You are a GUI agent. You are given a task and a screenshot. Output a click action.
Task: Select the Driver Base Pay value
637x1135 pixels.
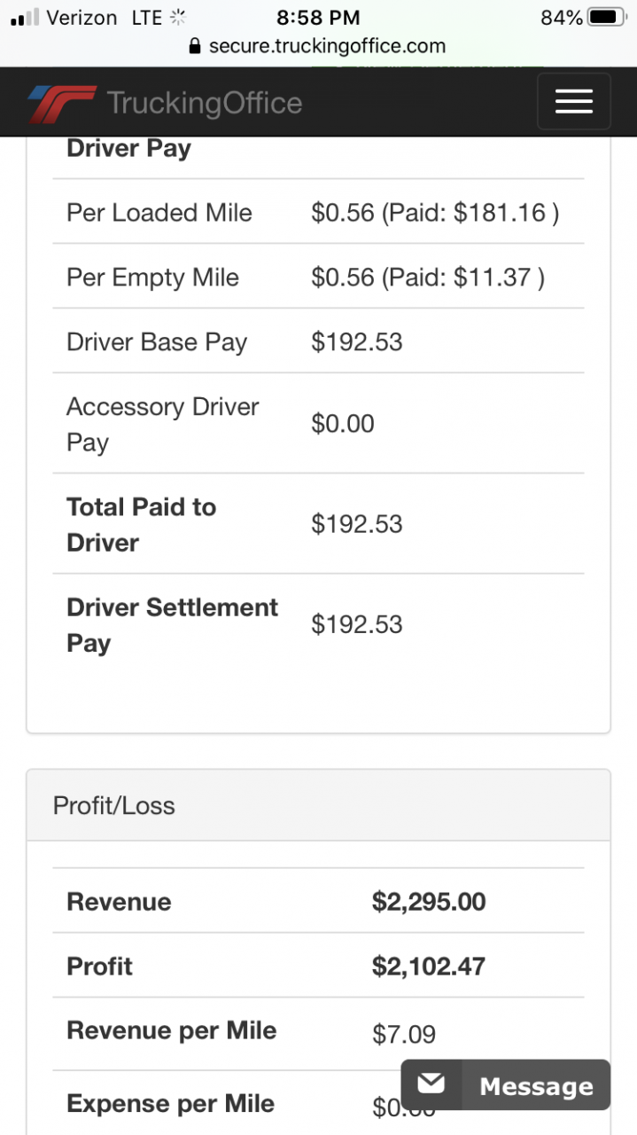point(357,342)
